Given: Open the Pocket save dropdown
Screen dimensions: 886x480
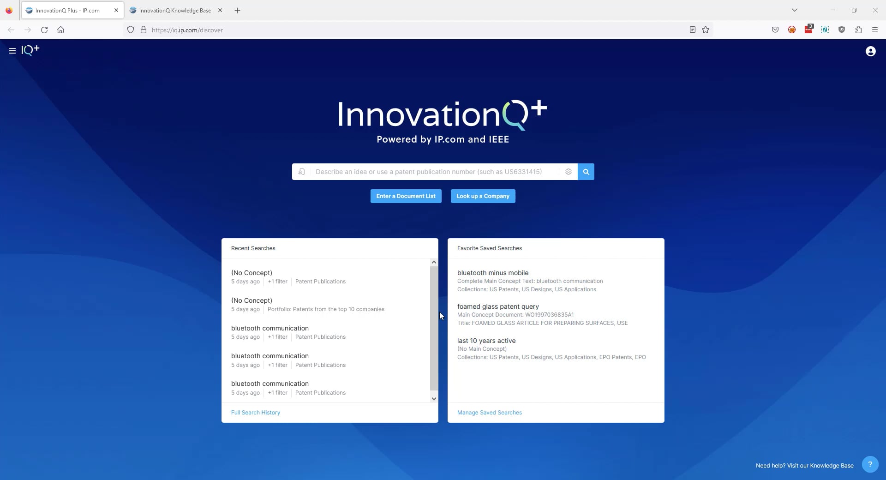Looking at the screenshot, I should (x=775, y=30).
